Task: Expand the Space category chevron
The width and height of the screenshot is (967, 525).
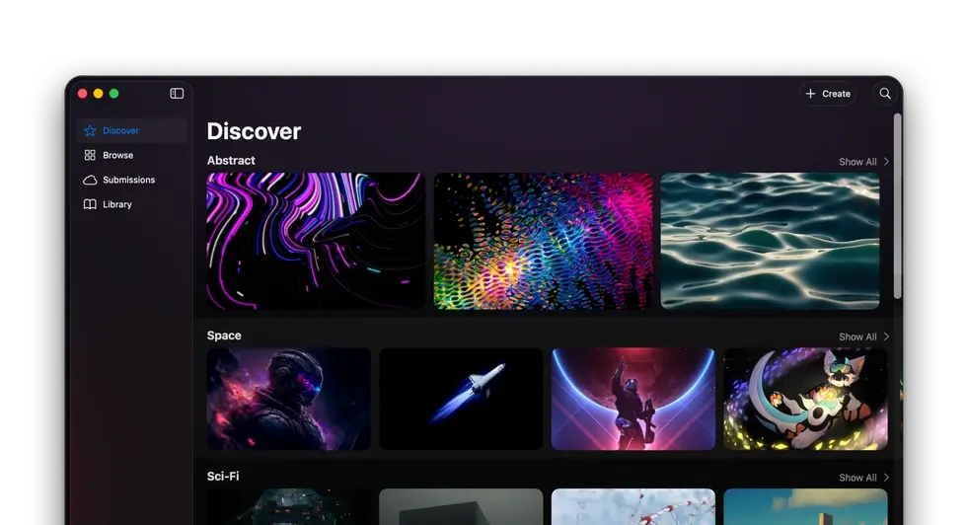Action: pos(886,337)
